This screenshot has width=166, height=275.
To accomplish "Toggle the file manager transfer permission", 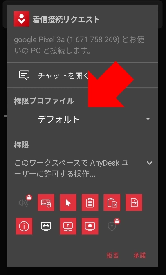I will pyautogui.click(x=134, y=202).
